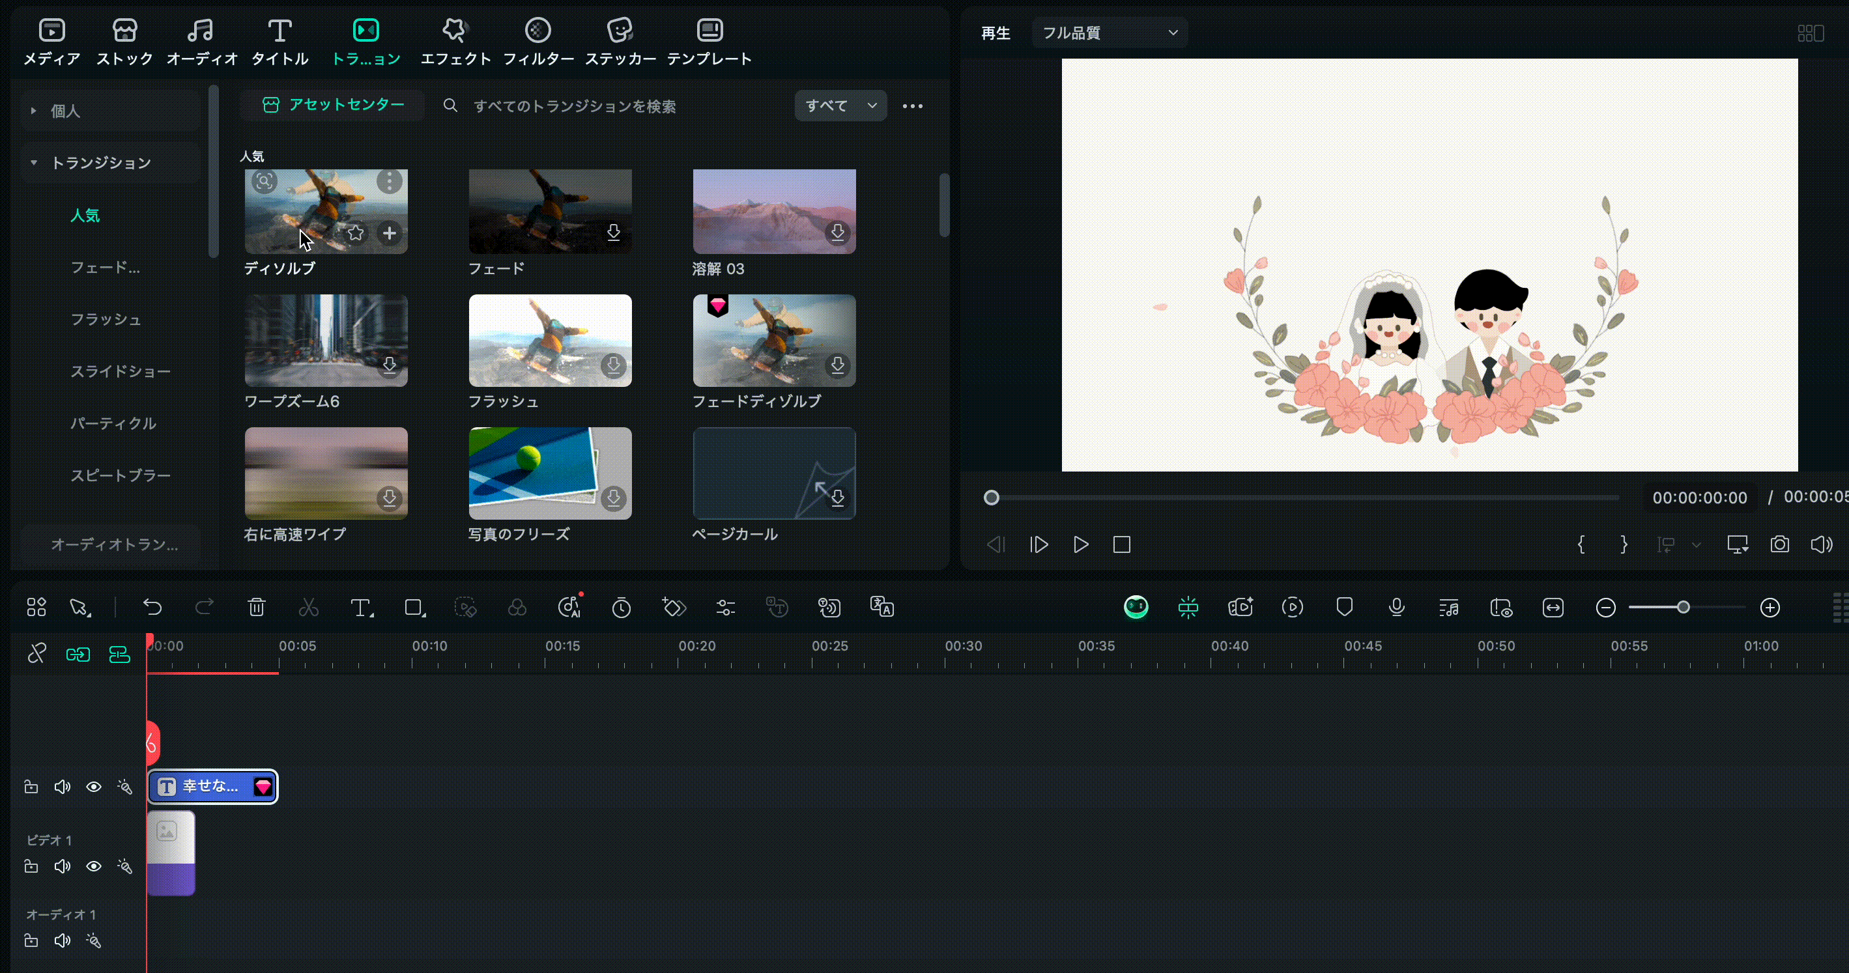Add a marker with shield icon
Image resolution: width=1849 pixels, height=973 pixels.
click(1344, 607)
